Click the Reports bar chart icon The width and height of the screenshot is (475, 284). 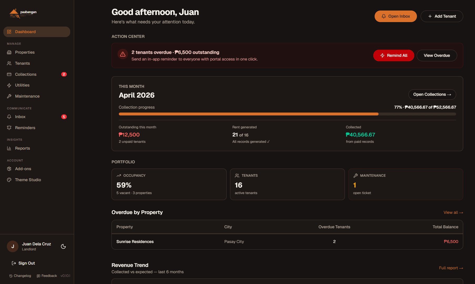(9, 148)
